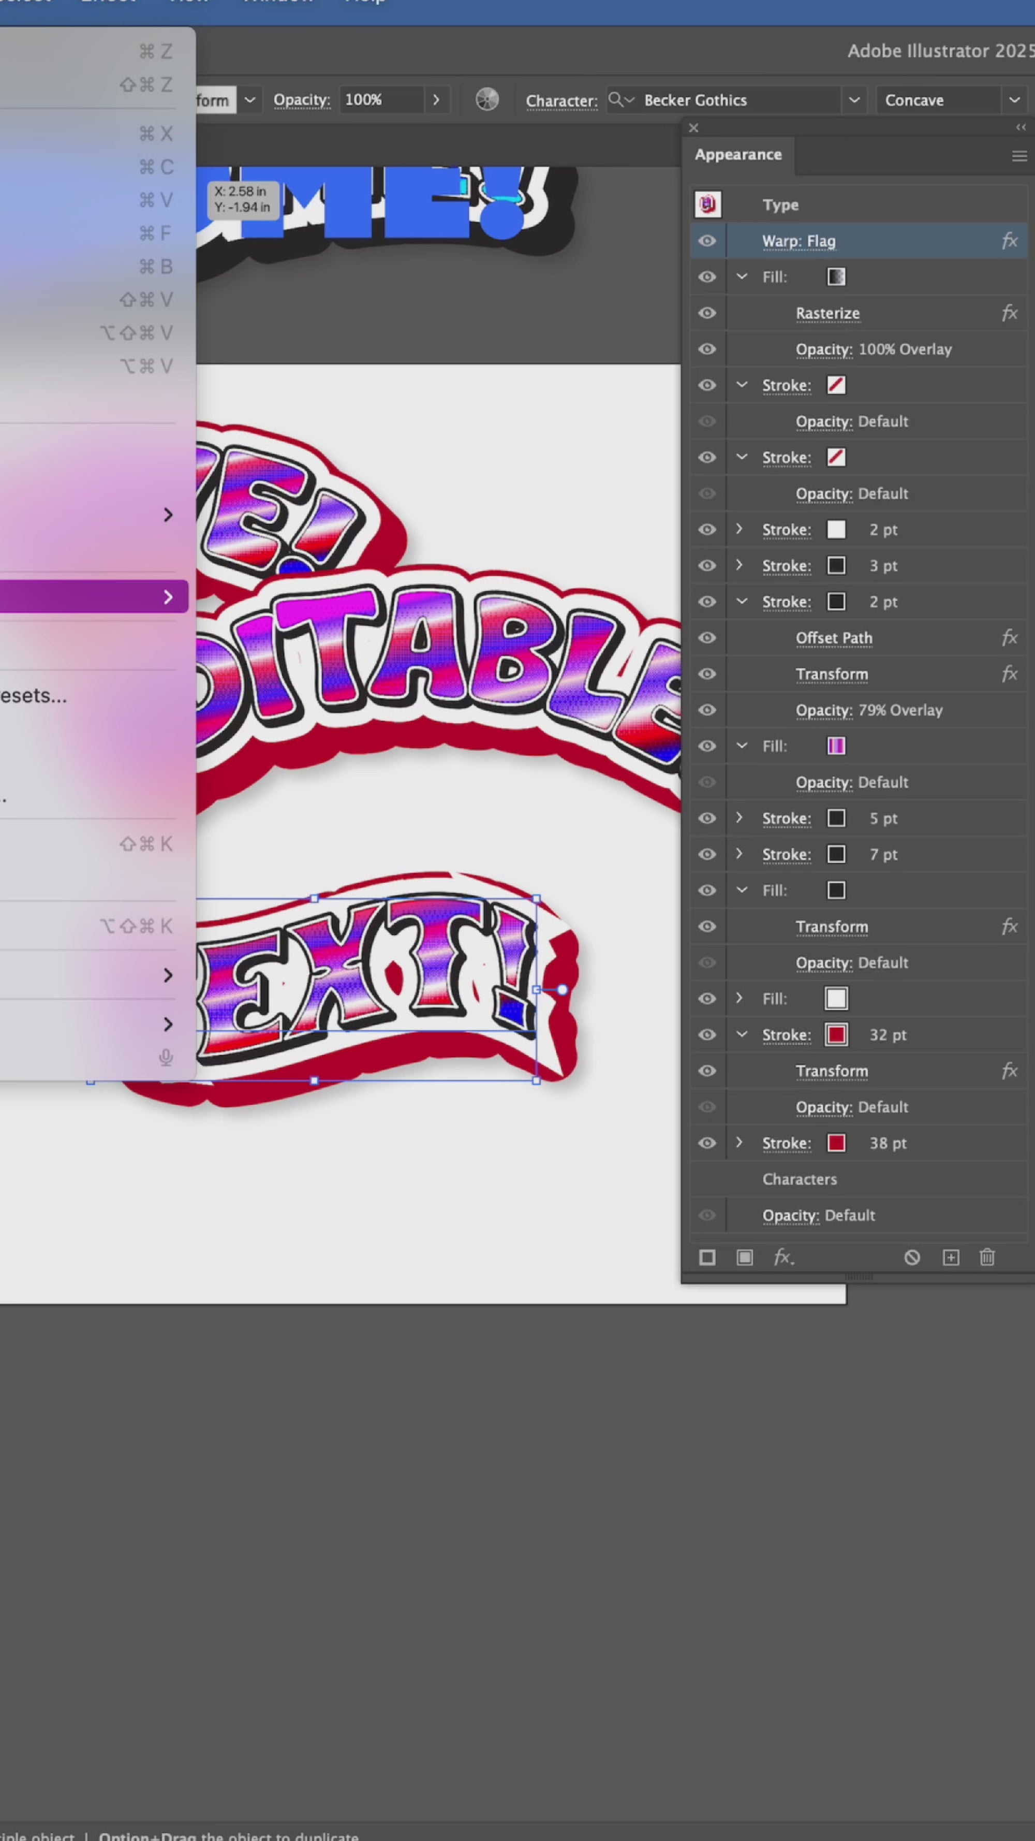Toggle visibility of the Rasterize effect
This screenshot has height=1841, width=1035.
[707, 313]
